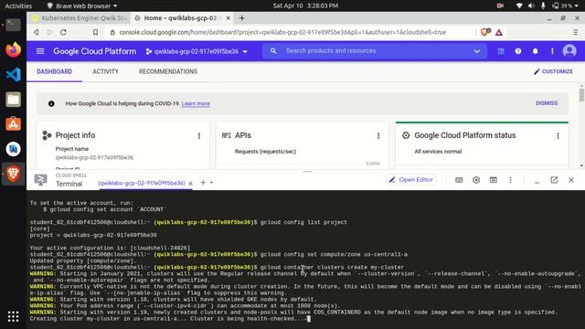Screen dimensions: 585x329
Task: Open the Brave browser main menu
Action: click(x=575, y=33)
